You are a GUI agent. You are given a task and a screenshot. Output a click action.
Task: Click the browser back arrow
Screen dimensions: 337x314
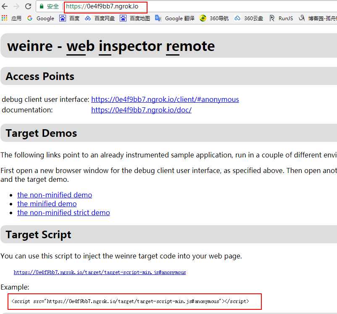5,6
